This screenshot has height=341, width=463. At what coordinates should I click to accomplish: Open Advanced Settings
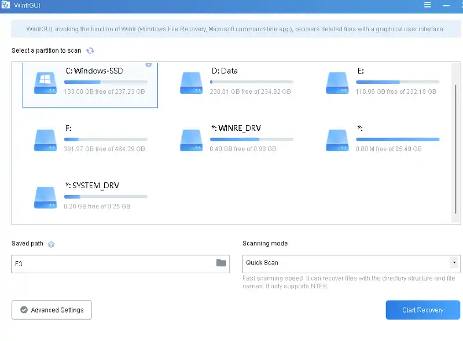click(x=52, y=310)
